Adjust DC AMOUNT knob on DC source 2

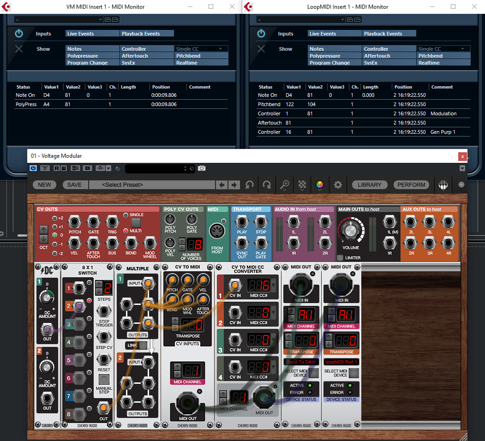coord(47,367)
